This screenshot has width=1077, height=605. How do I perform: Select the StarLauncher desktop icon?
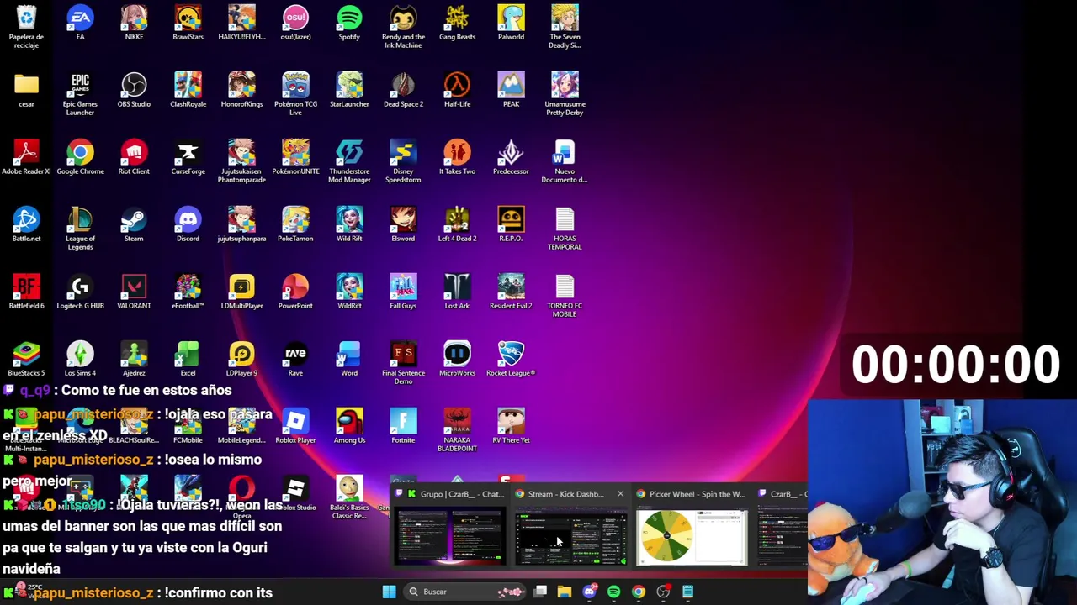tap(349, 90)
